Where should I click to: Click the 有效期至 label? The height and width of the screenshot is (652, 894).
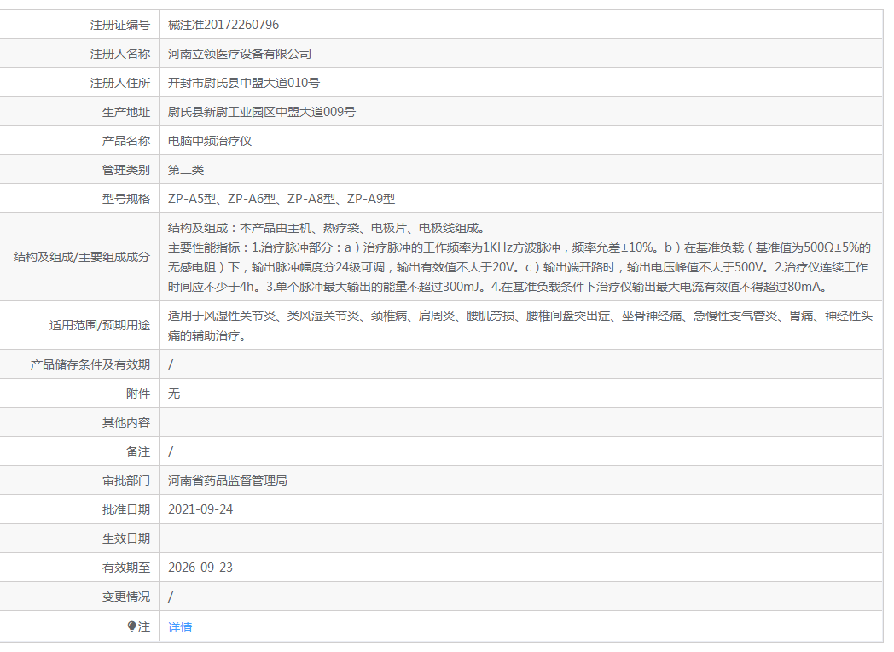(126, 568)
